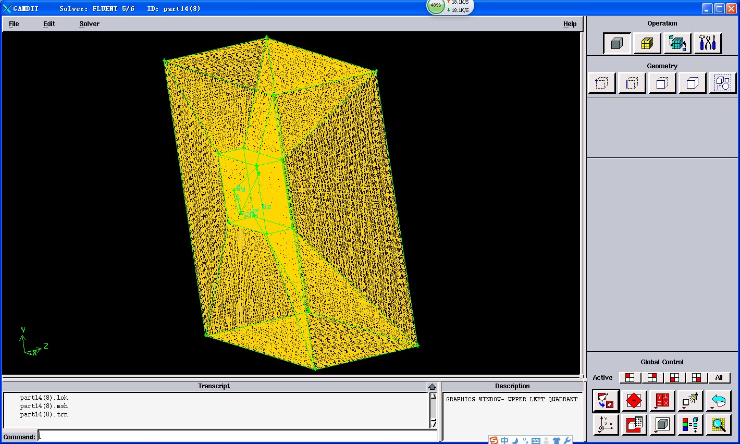Click the 49% network speed indicator
Viewport: 740px width, 444px height.
436,5
